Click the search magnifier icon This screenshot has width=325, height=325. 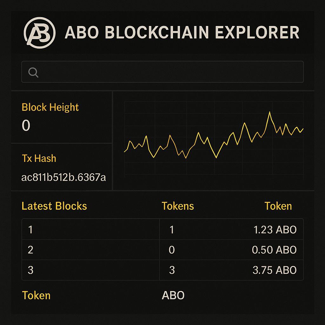click(x=33, y=72)
